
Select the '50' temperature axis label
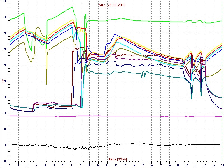5,65
